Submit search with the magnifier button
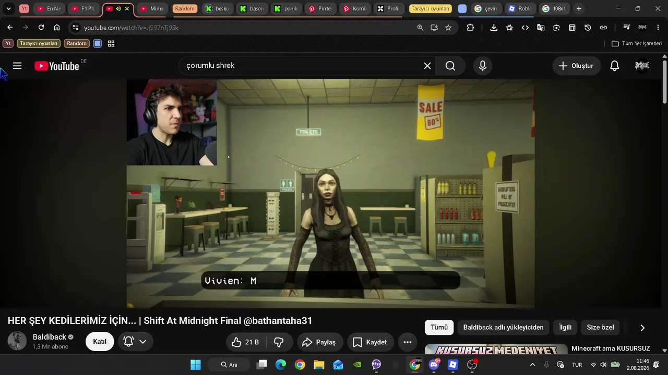Screen dimensions: 668x375 450,66
